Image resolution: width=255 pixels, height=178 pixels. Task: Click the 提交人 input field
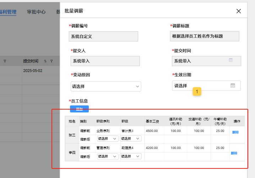point(105,61)
